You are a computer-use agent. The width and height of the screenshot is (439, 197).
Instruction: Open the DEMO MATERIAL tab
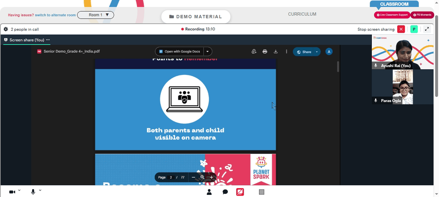tap(196, 17)
